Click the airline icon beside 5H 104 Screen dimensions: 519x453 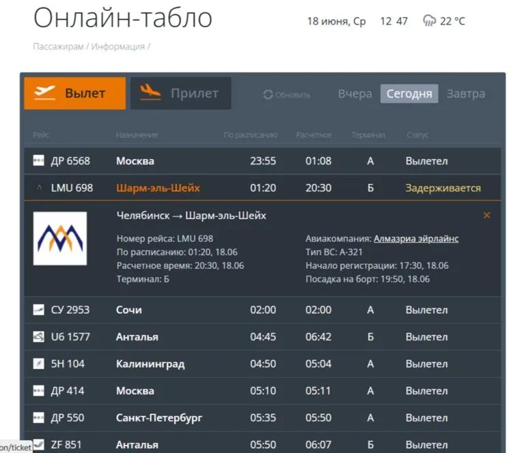click(x=39, y=364)
